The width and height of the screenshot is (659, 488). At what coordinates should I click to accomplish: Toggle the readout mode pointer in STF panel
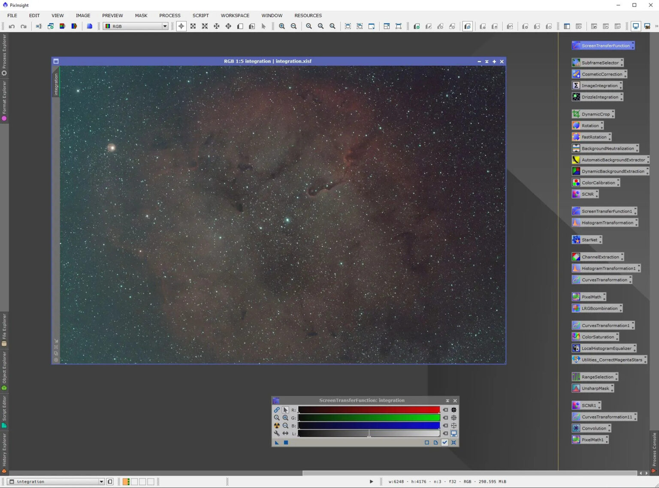[285, 410]
